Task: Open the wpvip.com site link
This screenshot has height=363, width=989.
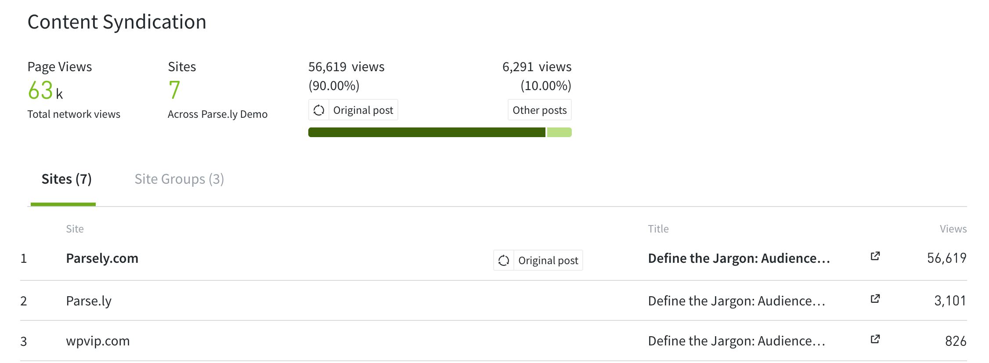Action: (97, 341)
